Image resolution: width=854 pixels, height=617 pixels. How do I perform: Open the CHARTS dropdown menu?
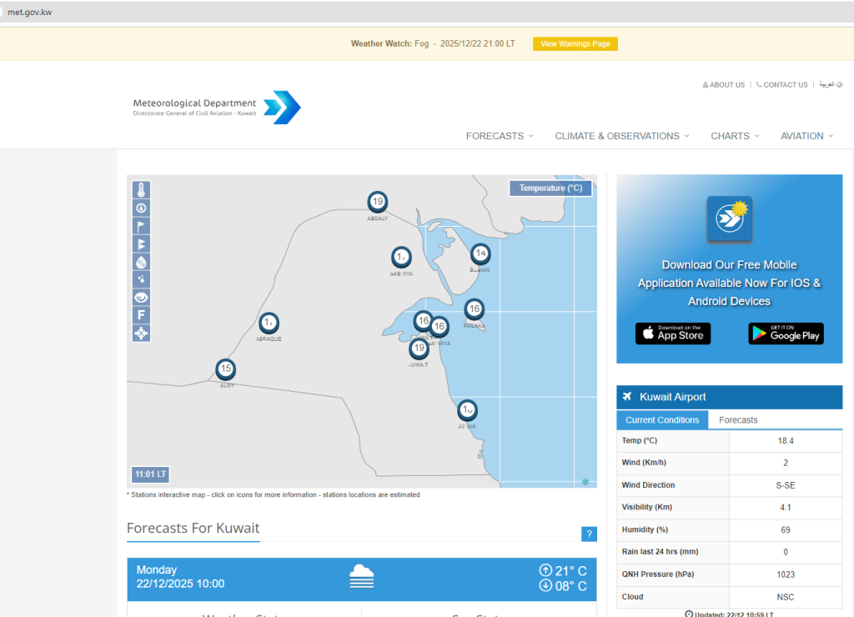(x=735, y=136)
